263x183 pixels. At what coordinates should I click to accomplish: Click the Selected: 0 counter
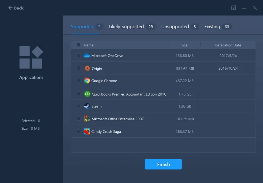tap(31, 121)
